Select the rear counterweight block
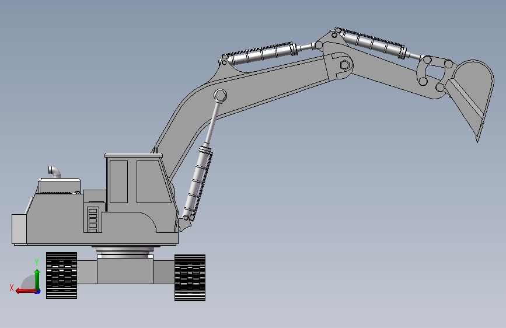 click(19, 229)
